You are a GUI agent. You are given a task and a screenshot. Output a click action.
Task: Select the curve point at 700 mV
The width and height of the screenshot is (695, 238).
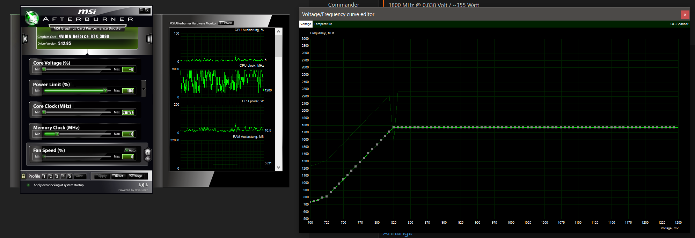pos(310,202)
